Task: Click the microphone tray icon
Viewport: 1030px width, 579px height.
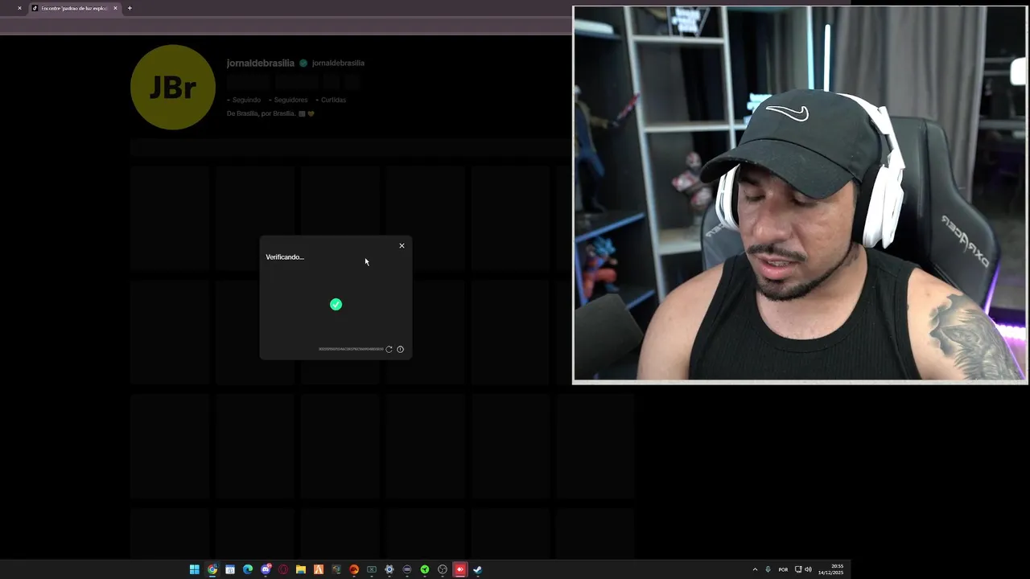Action: (768, 569)
